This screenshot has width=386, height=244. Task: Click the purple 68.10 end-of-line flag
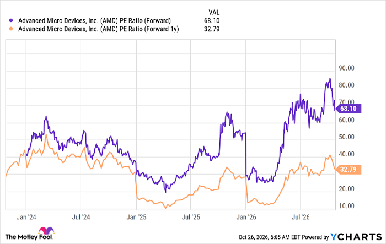349,109
